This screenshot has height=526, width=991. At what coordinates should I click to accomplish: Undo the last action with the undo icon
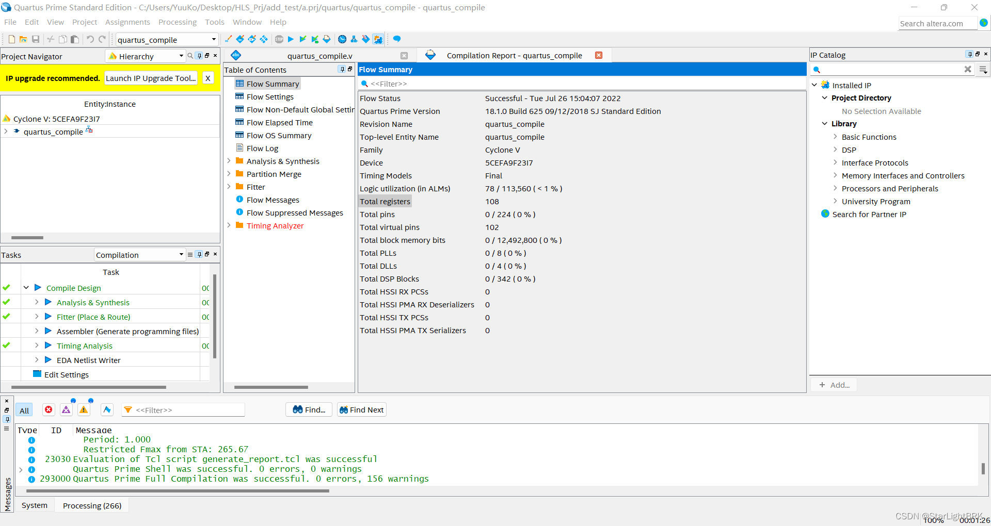click(89, 39)
